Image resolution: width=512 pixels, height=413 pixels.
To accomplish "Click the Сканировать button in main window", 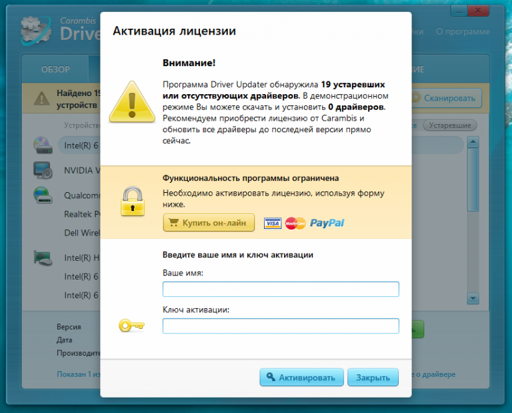I will [445, 98].
